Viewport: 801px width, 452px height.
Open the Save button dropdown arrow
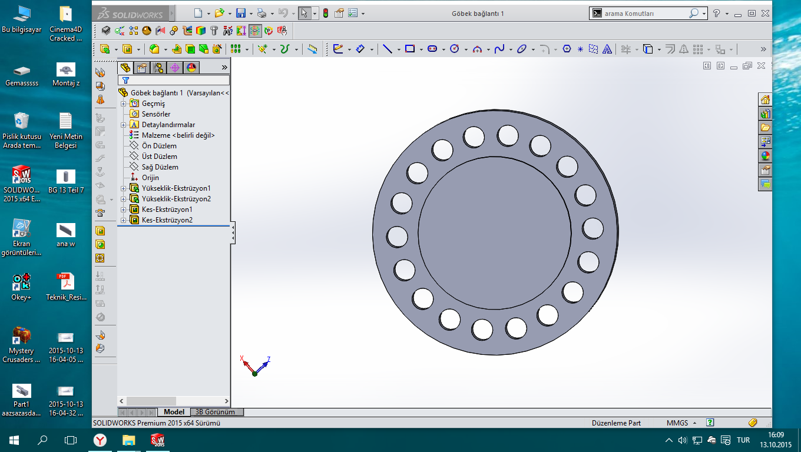click(x=250, y=13)
